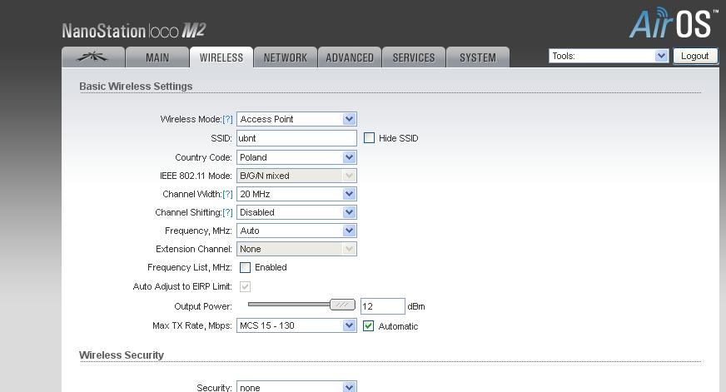Click the Output Power label

tap(203, 306)
